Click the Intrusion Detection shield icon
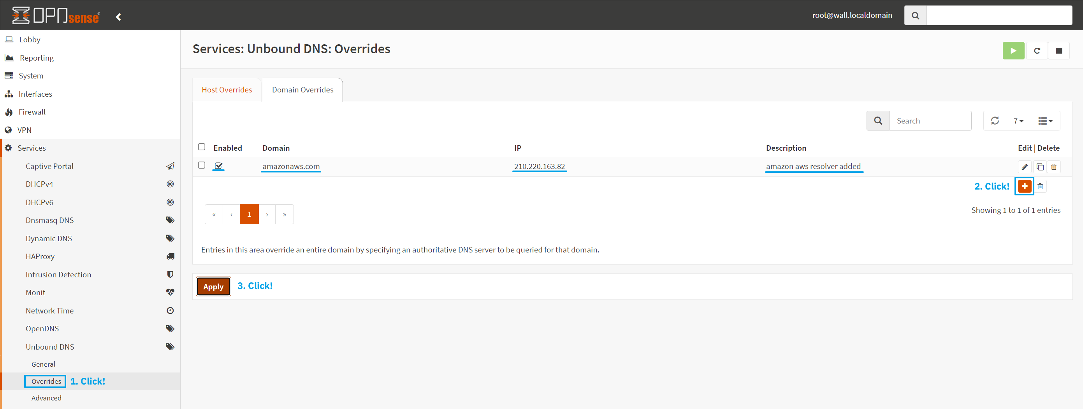This screenshot has height=409, width=1083. 170,274
